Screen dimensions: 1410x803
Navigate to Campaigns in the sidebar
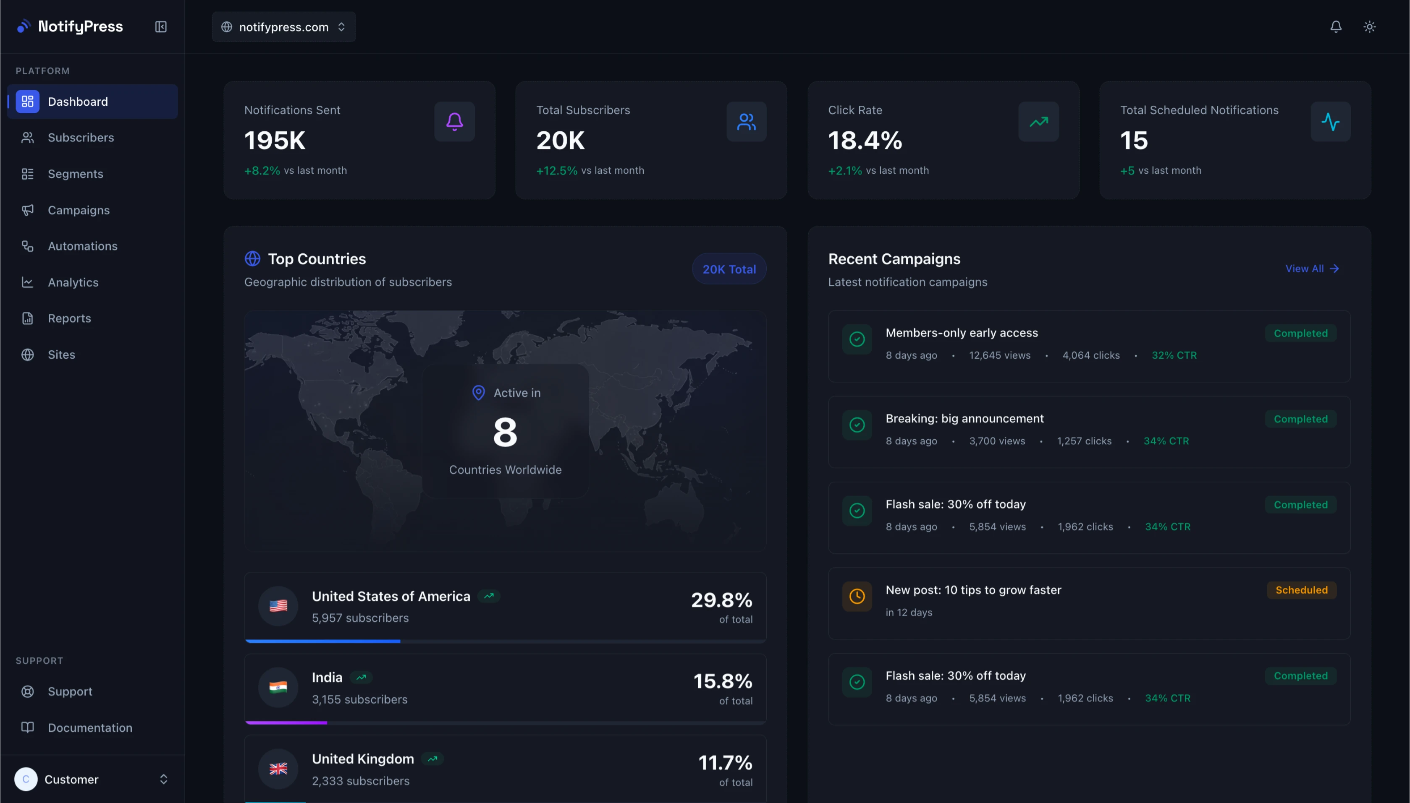click(x=92, y=210)
